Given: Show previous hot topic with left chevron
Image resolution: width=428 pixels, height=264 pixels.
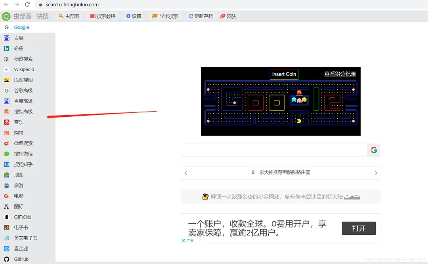Looking at the screenshot, I should pyautogui.click(x=186, y=173).
